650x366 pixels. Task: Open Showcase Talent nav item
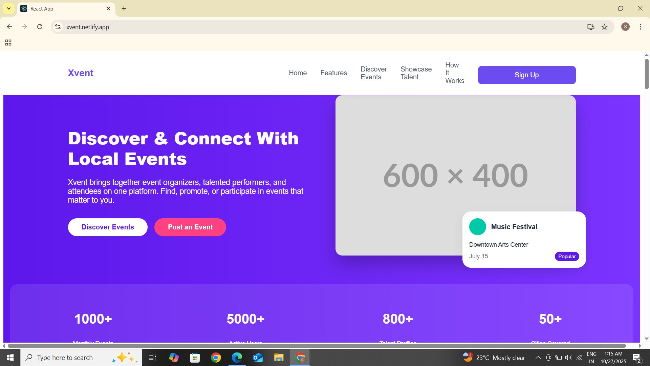tap(416, 73)
